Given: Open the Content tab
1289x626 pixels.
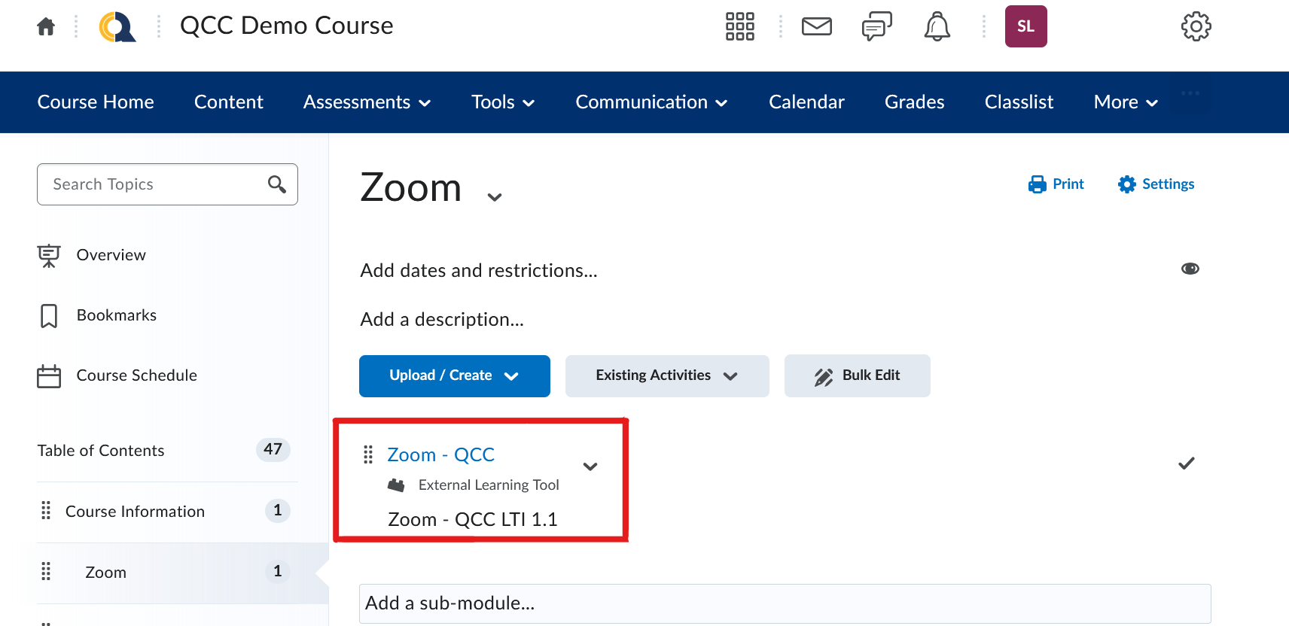Looking at the screenshot, I should click(x=229, y=102).
